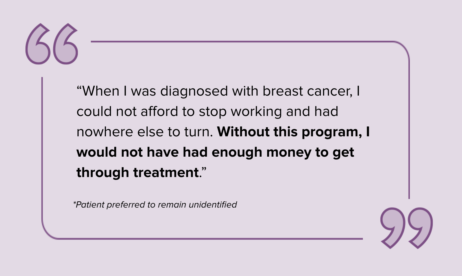The image size is (462, 276).
Task: Click the large closing quotation mark graphic
Action: (406, 228)
